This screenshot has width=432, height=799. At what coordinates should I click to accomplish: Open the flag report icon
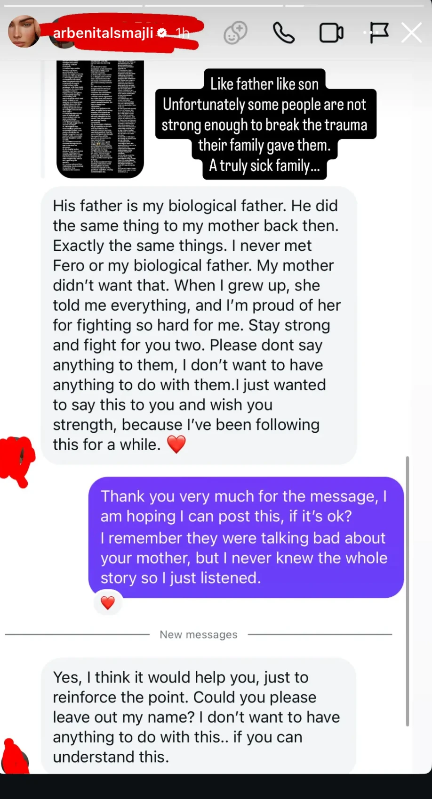point(378,33)
